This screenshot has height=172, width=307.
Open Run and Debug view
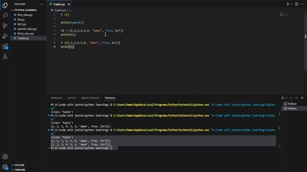coord(5,36)
